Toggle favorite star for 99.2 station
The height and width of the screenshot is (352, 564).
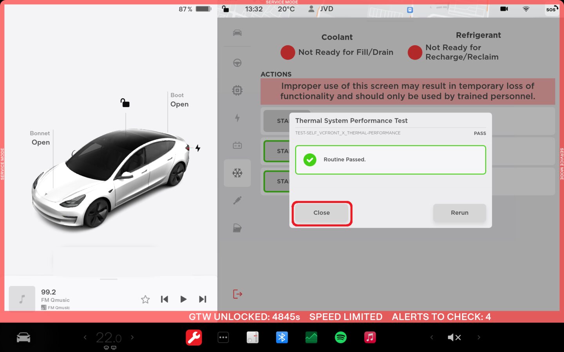click(145, 299)
